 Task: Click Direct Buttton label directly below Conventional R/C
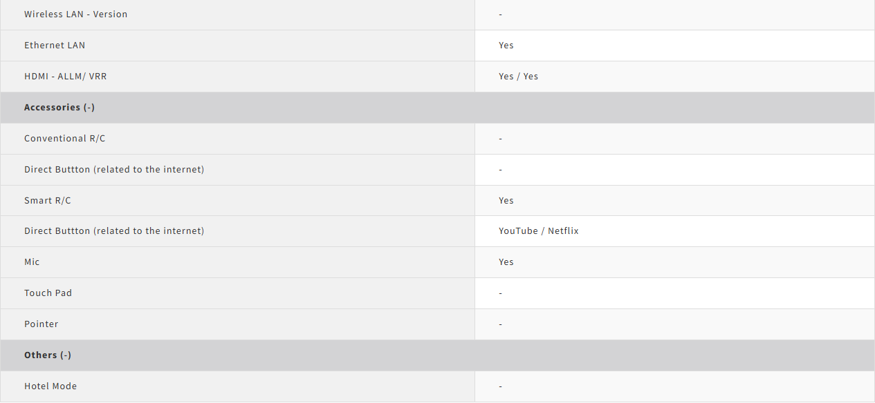(x=114, y=170)
